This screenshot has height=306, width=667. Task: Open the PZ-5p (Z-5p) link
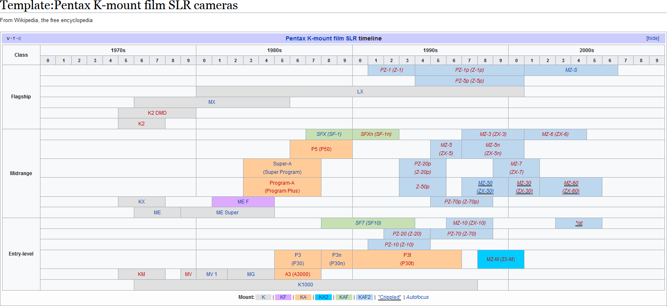(469, 81)
